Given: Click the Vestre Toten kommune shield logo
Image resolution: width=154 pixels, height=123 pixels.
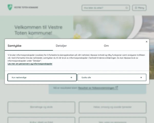Looking at the screenshot, I should (x=10, y=7).
